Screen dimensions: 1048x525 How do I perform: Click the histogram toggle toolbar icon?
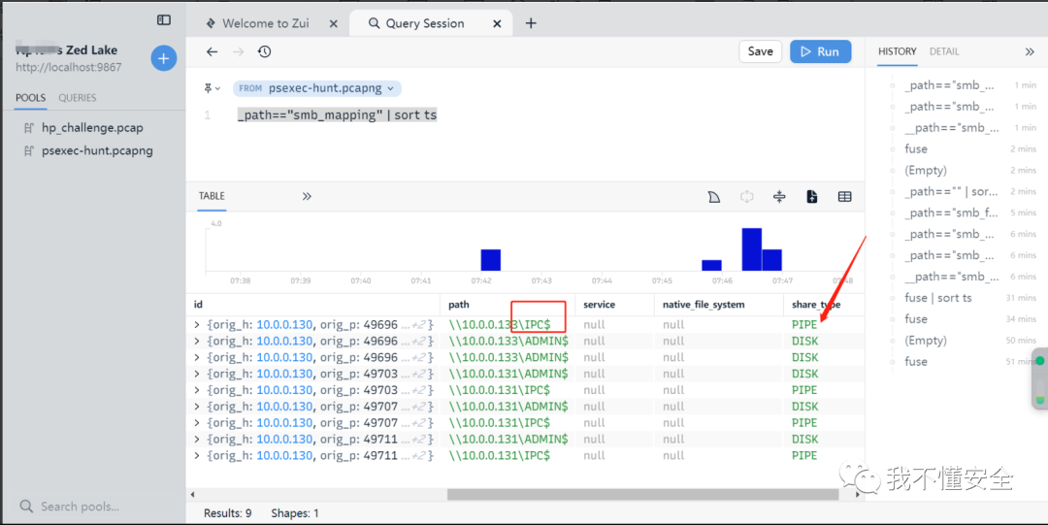[714, 197]
